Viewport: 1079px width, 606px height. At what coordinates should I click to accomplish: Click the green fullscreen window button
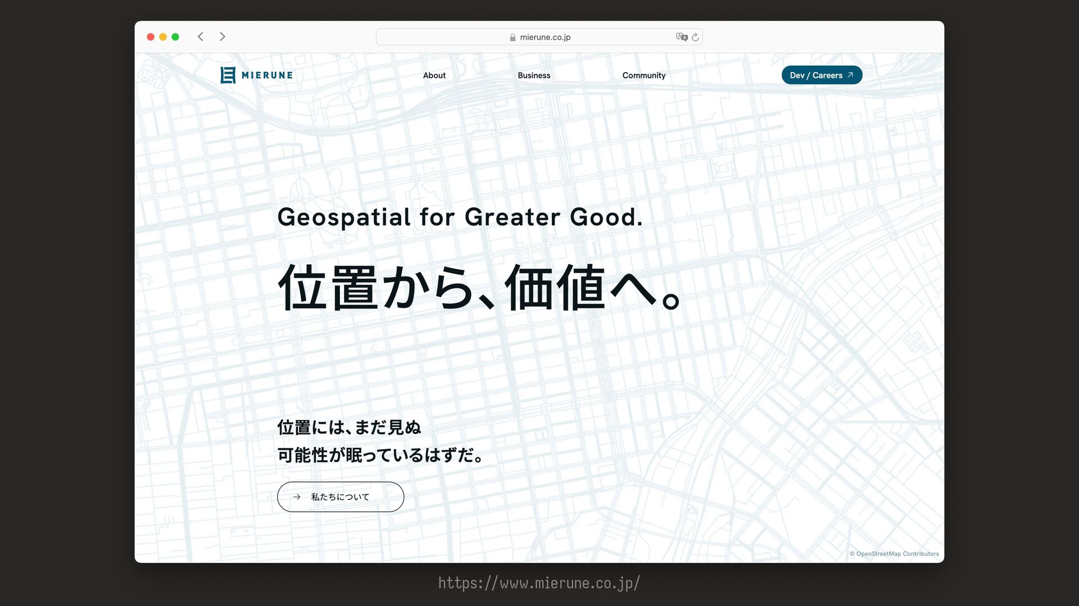(x=175, y=37)
